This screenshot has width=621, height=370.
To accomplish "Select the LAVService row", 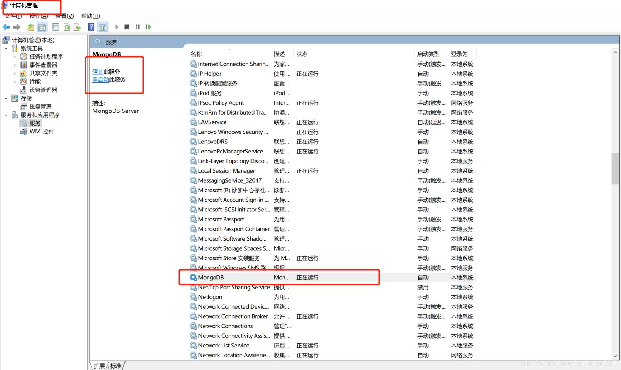I will pyautogui.click(x=332, y=122).
